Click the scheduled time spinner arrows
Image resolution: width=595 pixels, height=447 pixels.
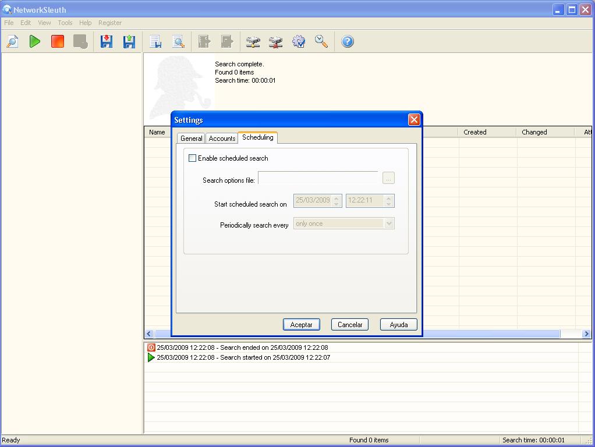pyautogui.click(x=388, y=201)
